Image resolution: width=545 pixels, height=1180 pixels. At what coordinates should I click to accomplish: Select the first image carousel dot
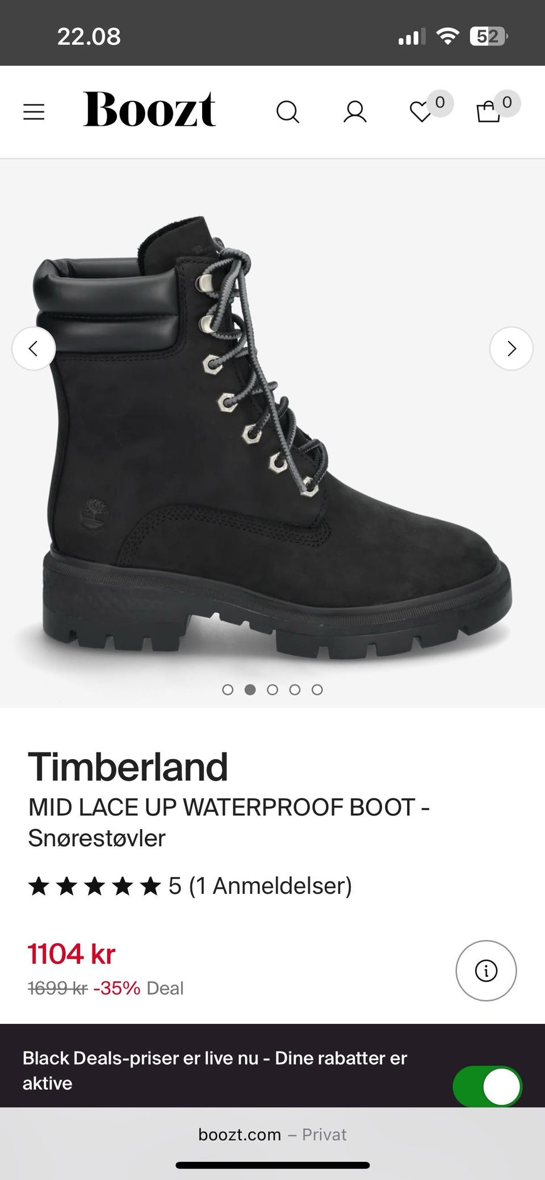tap(228, 689)
